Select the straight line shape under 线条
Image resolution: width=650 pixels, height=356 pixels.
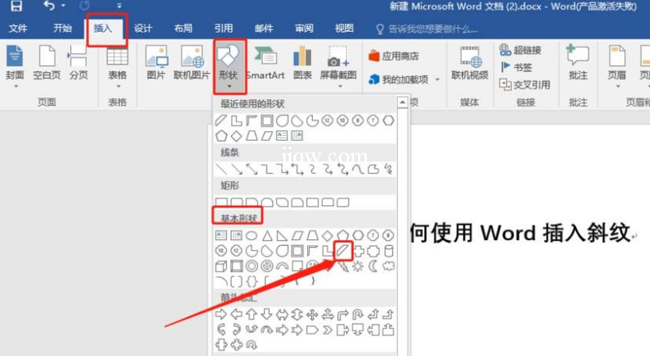coord(221,169)
